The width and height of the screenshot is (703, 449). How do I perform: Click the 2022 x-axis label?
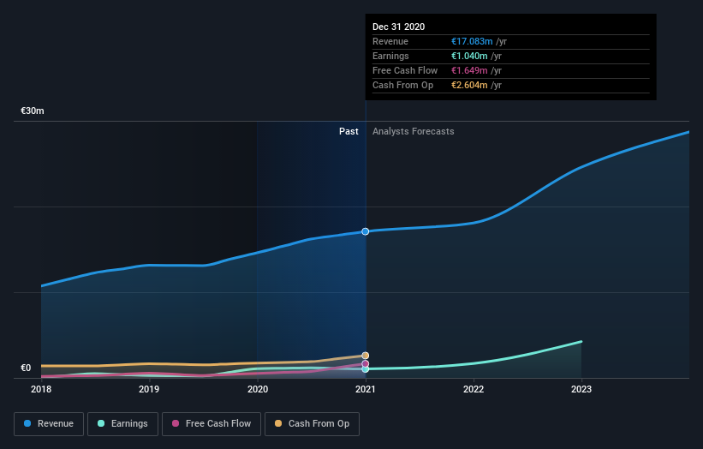pyautogui.click(x=474, y=389)
